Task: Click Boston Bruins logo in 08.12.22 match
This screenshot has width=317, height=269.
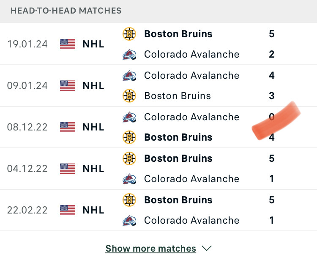Action: (x=129, y=137)
